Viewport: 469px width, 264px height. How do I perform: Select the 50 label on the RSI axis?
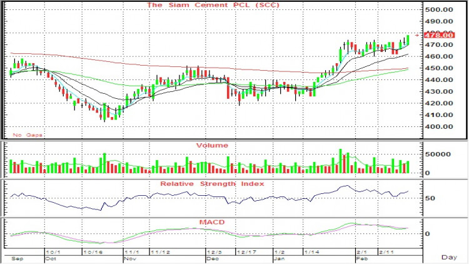click(x=430, y=198)
